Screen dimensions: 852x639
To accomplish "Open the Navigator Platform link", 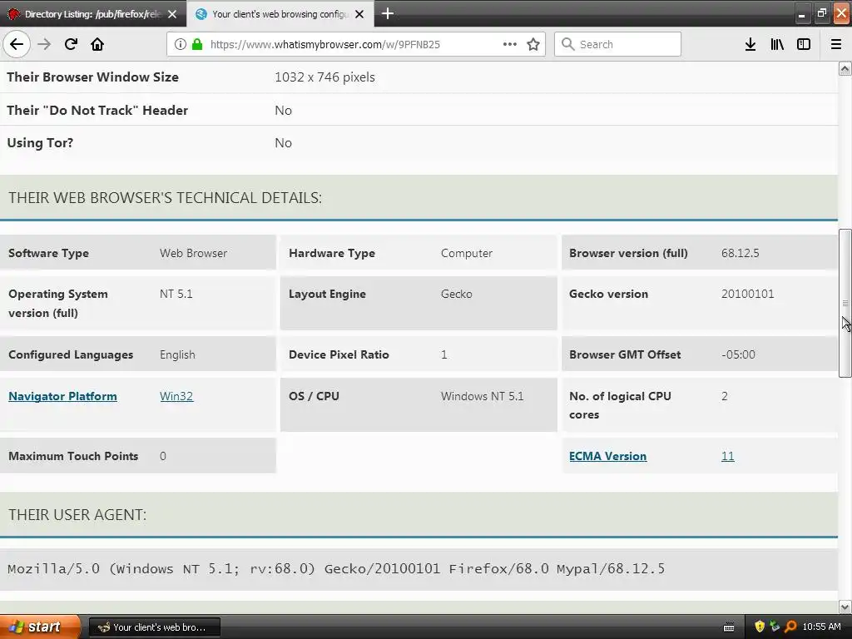I will (62, 396).
